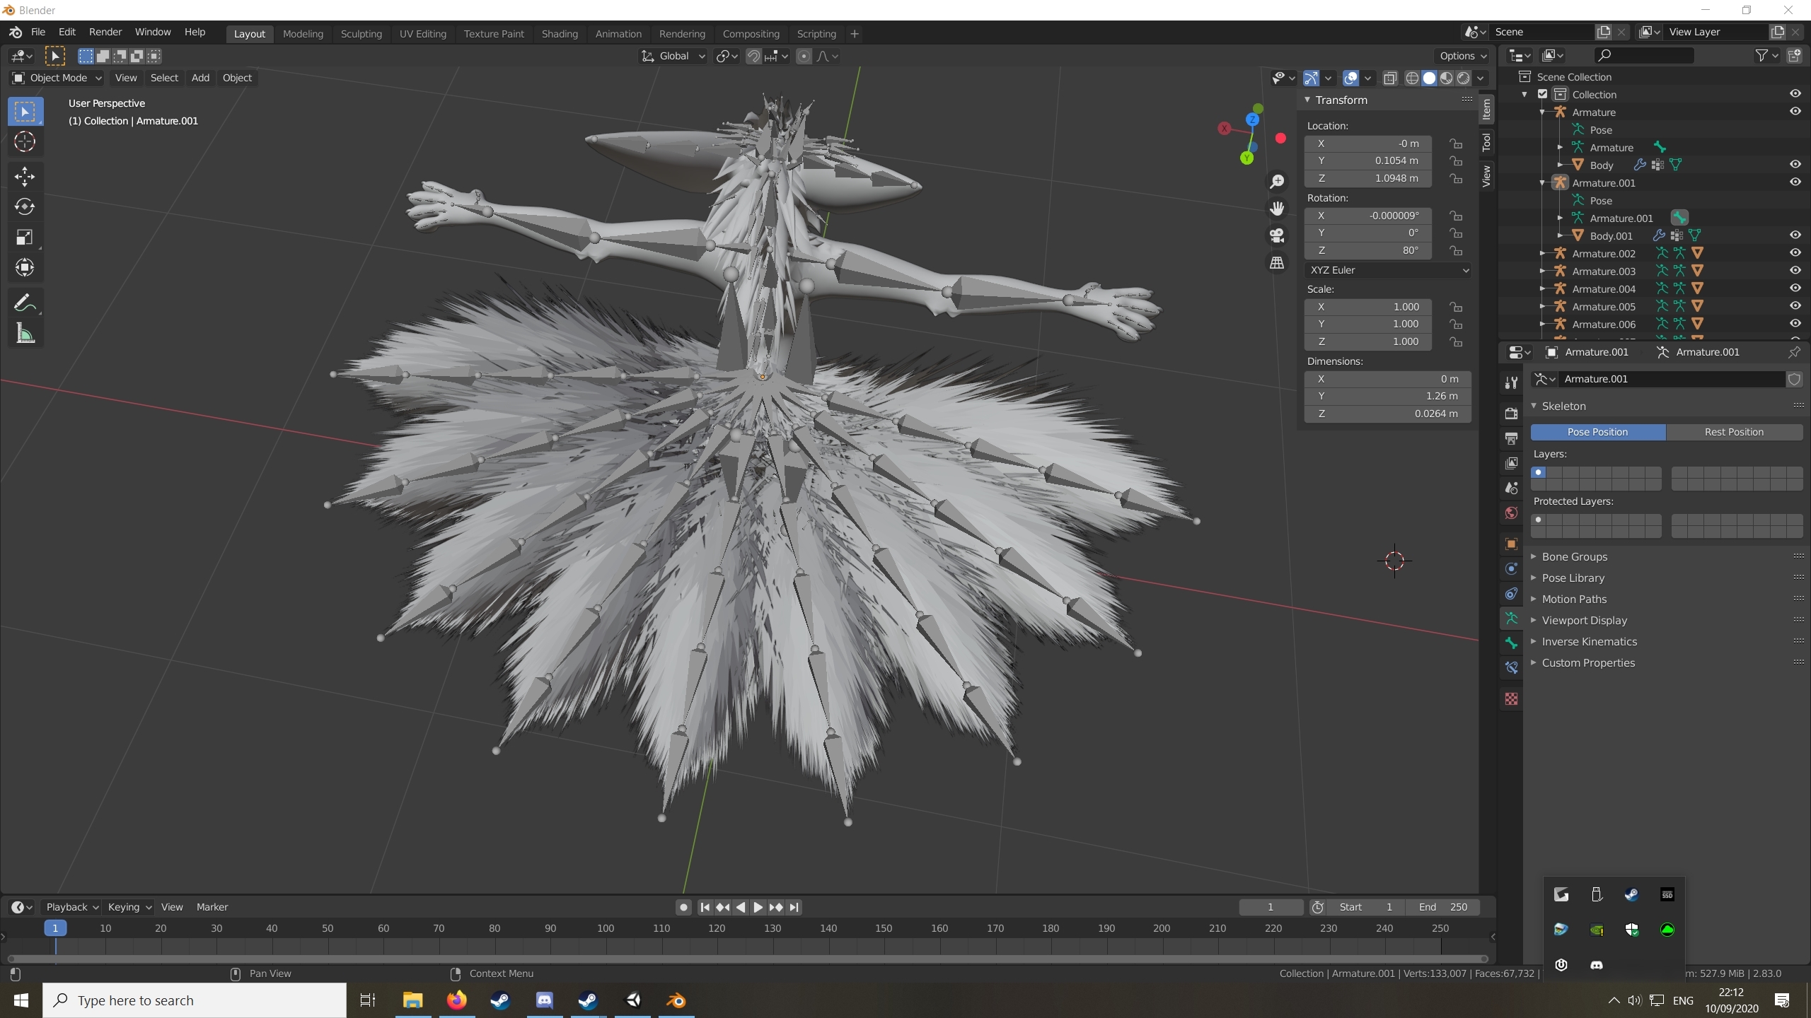Switch armature to Rest Position
Screen dimensions: 1811x1018
[1735, 431]
